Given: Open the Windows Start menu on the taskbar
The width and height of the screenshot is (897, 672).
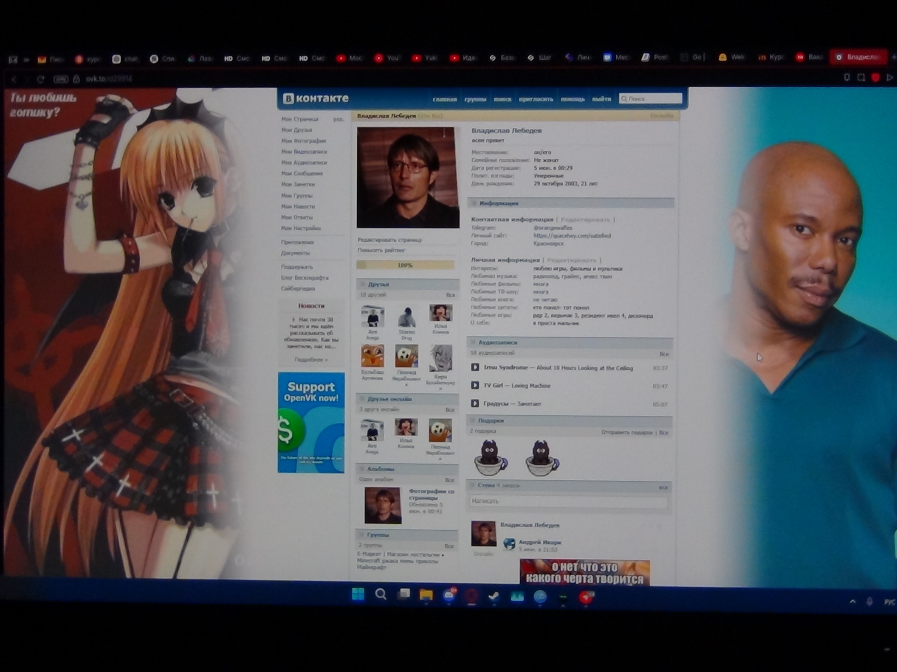Looking at the screenshot, I should (x=358, y=594).
